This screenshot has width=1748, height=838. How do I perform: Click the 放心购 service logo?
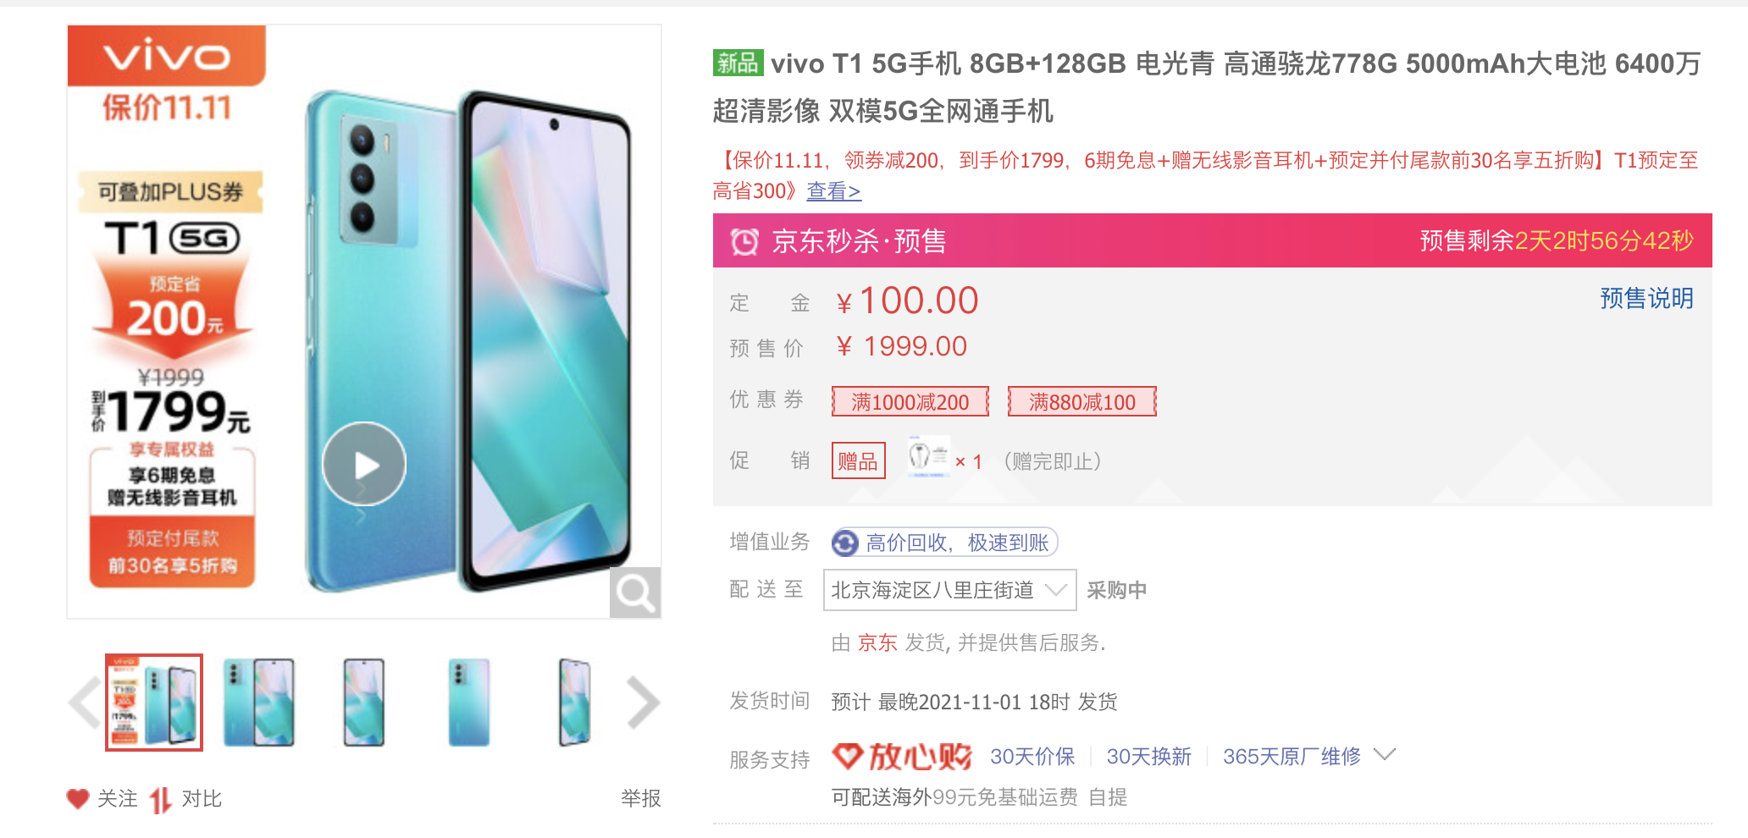coord(902,756)
